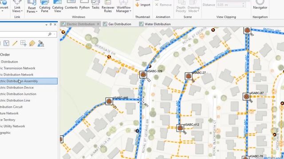Click the Royal St George Dr label

pos(146,136)
